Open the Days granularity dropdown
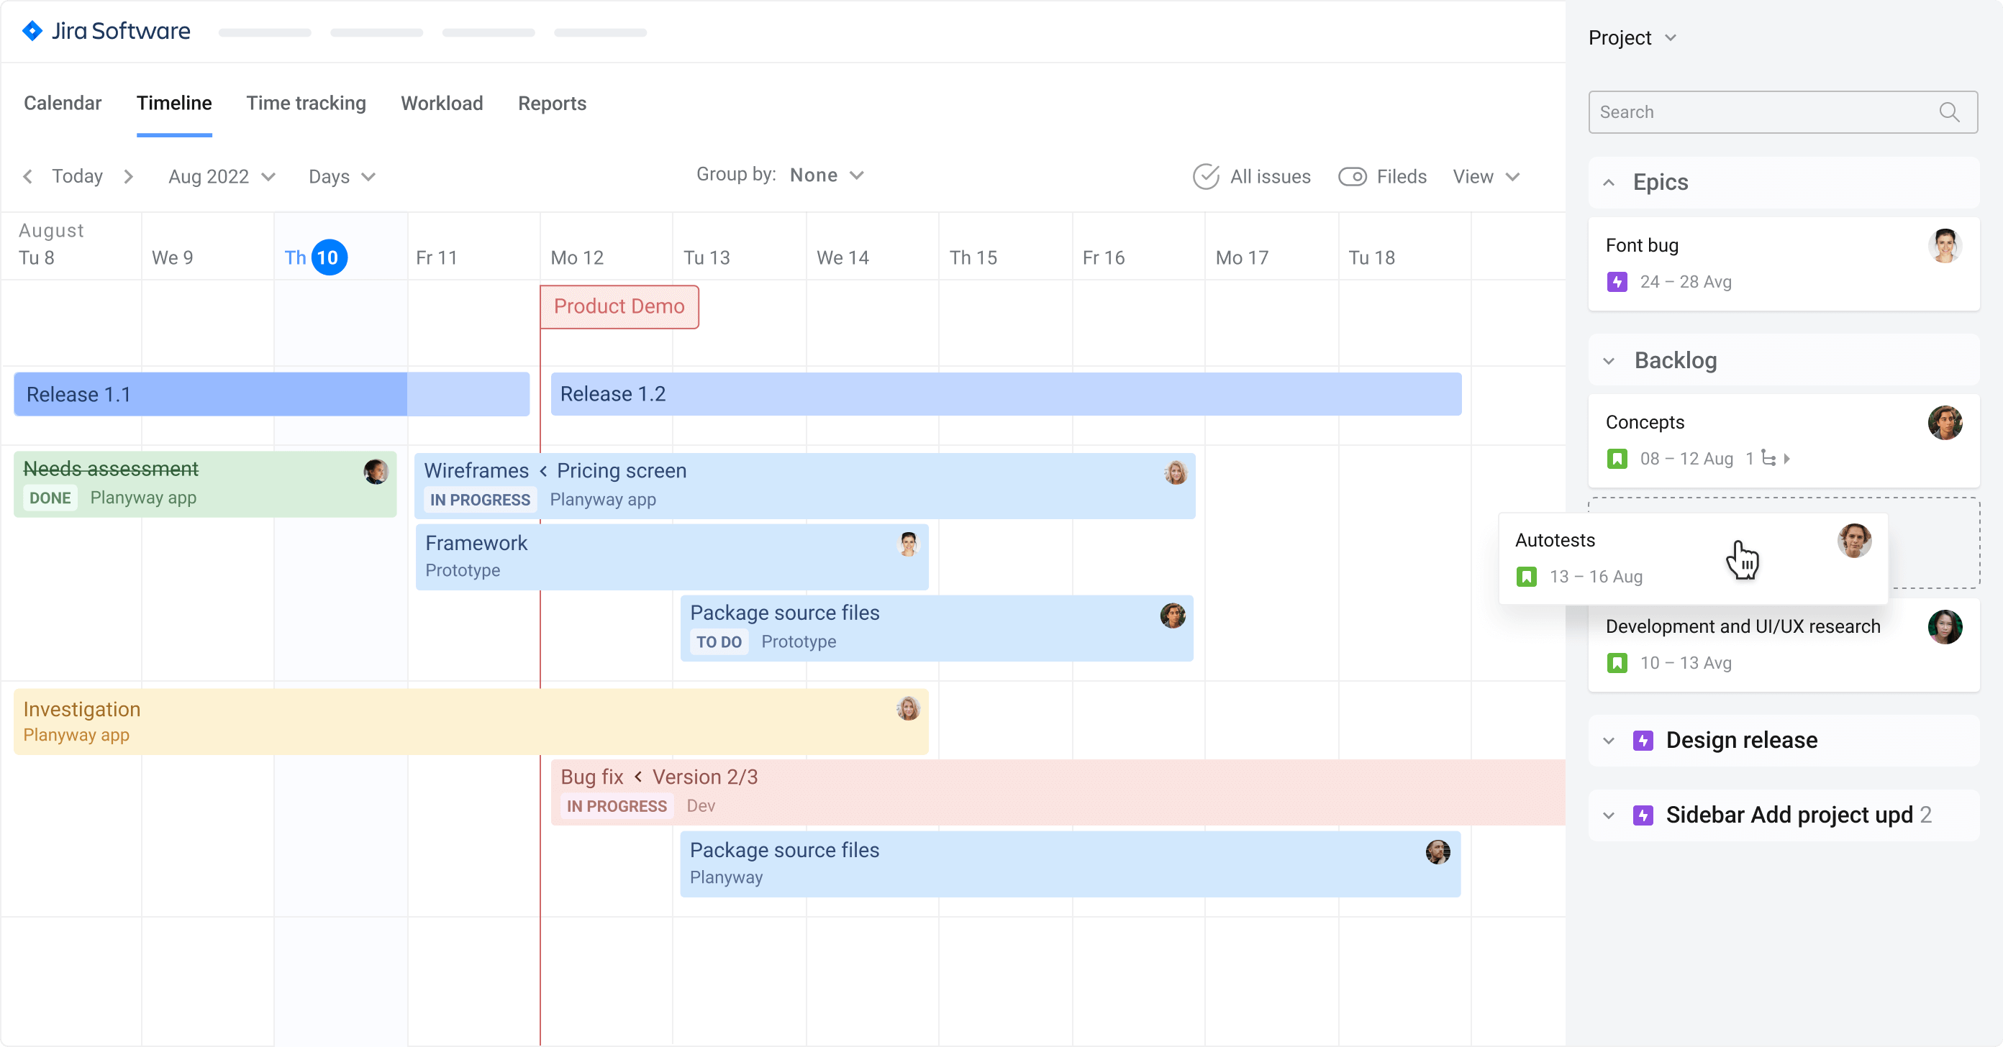Viewport: 2003px width, 1047px height. pos(340,176)
